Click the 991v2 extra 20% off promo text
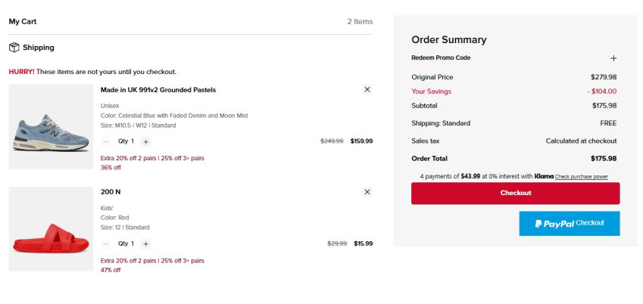643x304 pixels. [x=152, y=158]
